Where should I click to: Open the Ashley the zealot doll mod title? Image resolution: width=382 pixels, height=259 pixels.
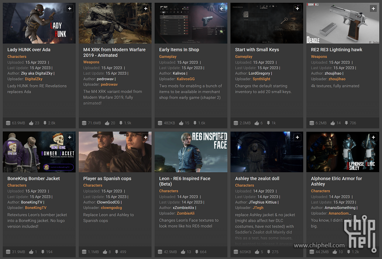(257, 178)
